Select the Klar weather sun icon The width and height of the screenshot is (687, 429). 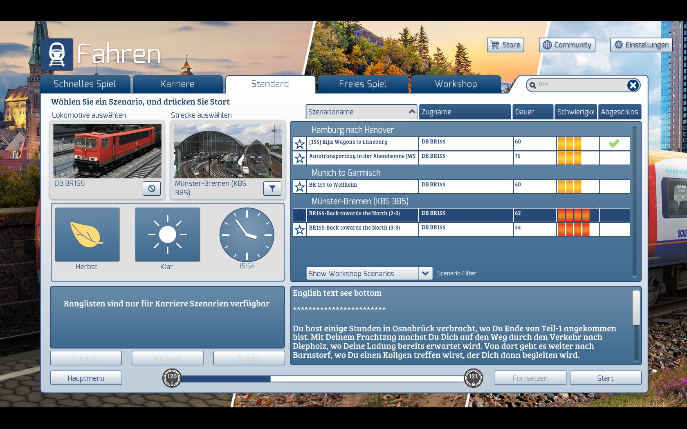coord(168,235)
